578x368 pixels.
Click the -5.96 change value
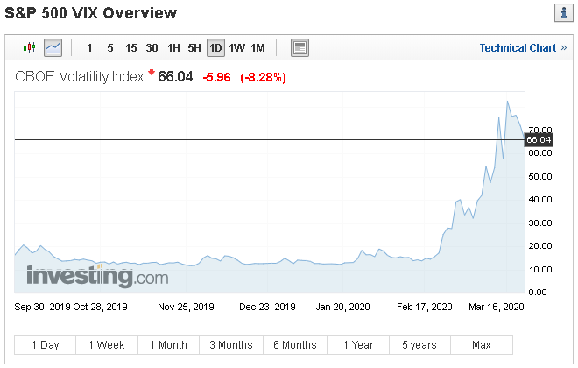click(217, 77)
